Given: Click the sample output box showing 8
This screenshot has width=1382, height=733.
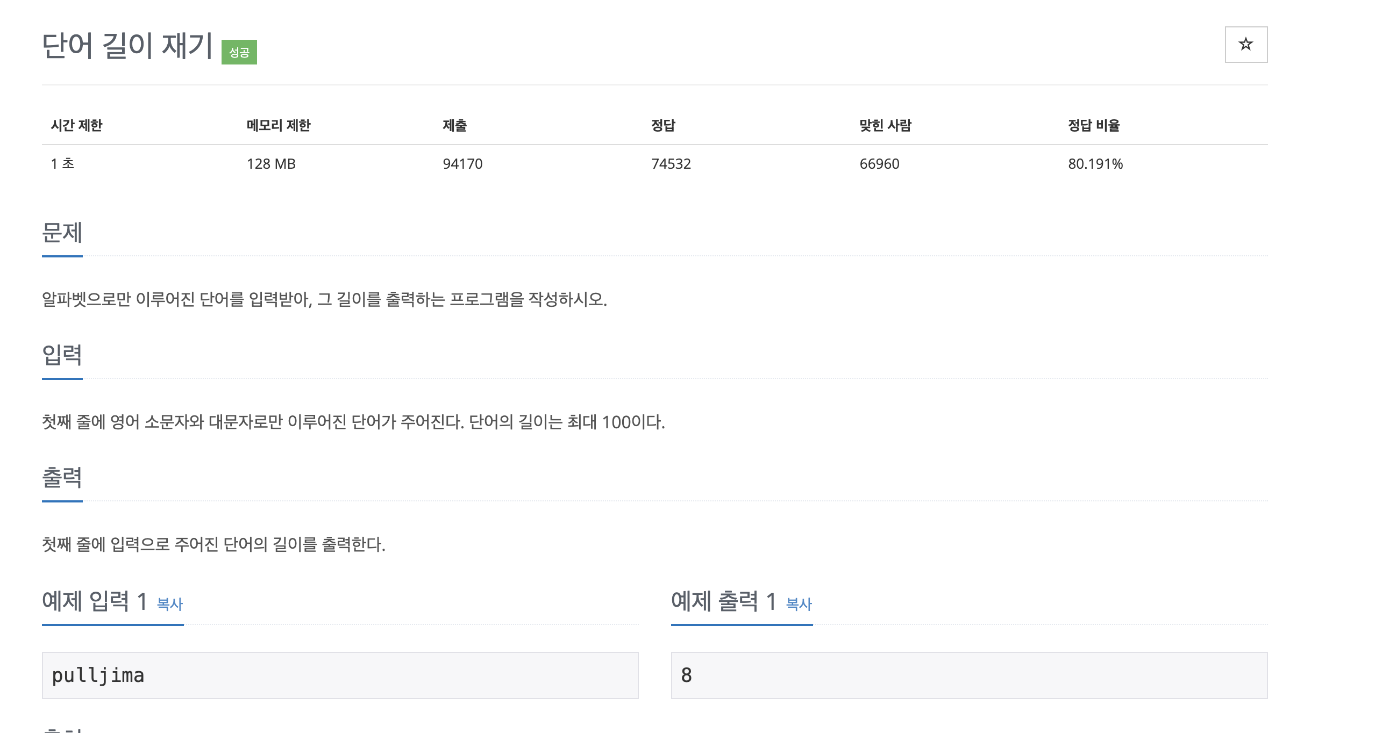Looking at the screenshot, I should click(970, 675).
